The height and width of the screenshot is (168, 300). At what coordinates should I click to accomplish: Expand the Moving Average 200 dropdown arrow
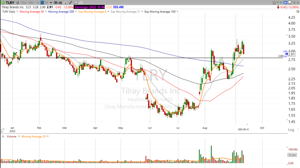(76, 12)
